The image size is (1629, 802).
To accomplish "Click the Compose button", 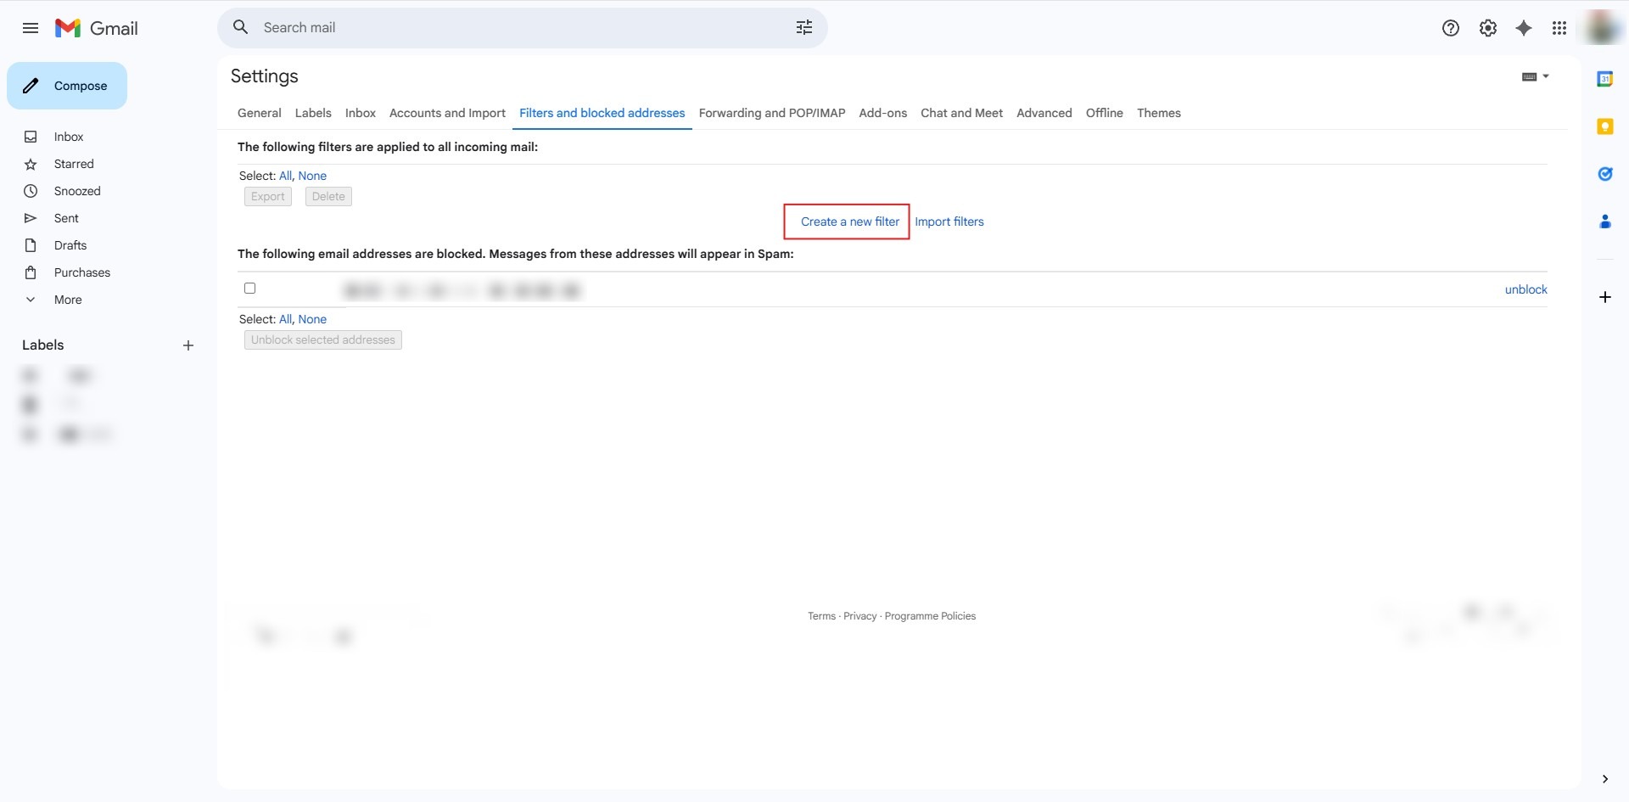I will click(x=67, y=86).
